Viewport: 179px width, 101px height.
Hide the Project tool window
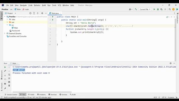click(46, 13)
